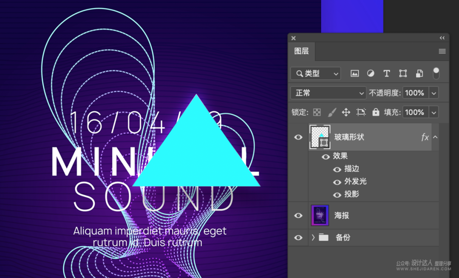Viewport: 459px width, 278px height.
Task: Click the 投影 effect label
Action: click(x=351, y=194)
